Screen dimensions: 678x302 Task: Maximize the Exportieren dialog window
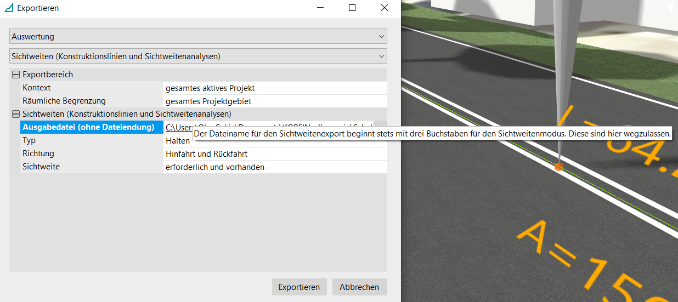(x=352, y=8)
